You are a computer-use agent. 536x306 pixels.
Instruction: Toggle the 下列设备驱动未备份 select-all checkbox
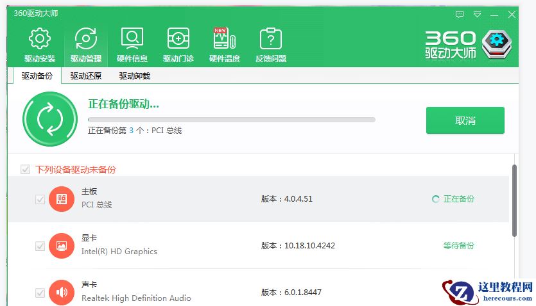pyautogui.click(x=25, y=170)
